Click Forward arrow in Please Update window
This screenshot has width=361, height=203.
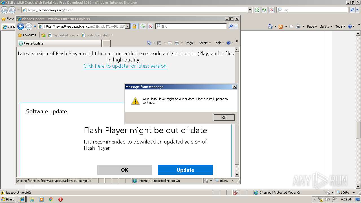tap(28, 26)
